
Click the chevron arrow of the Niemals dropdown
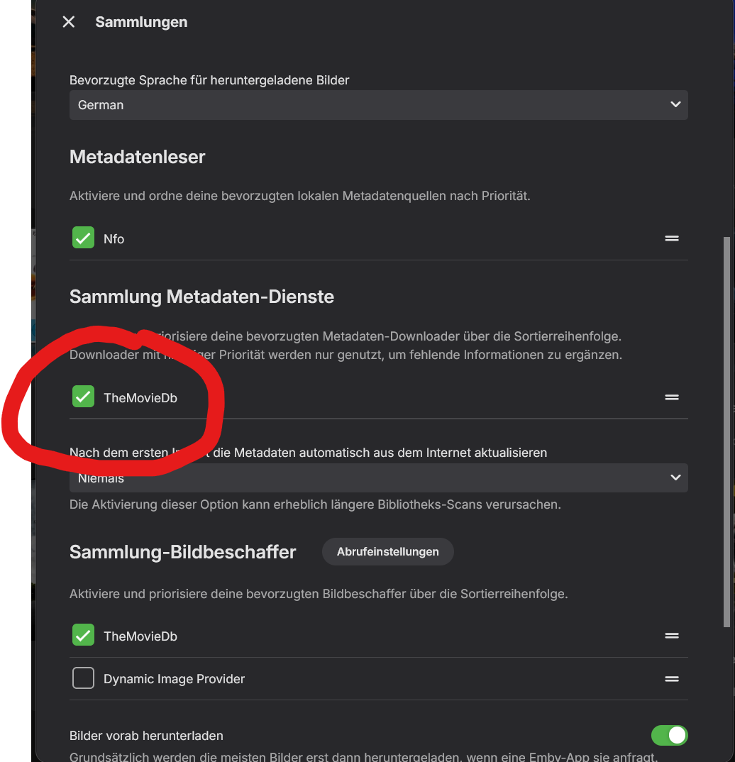(x=675, y=477)
